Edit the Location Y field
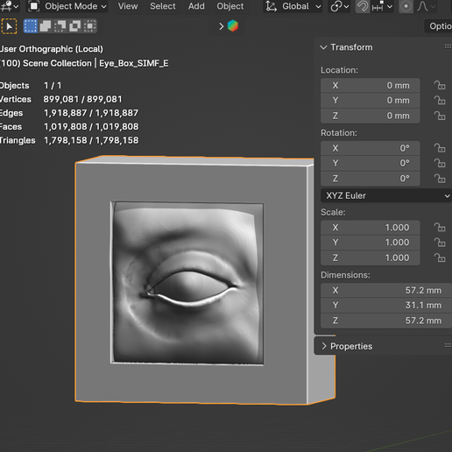The image size is (452, 452). pos(371,101)
